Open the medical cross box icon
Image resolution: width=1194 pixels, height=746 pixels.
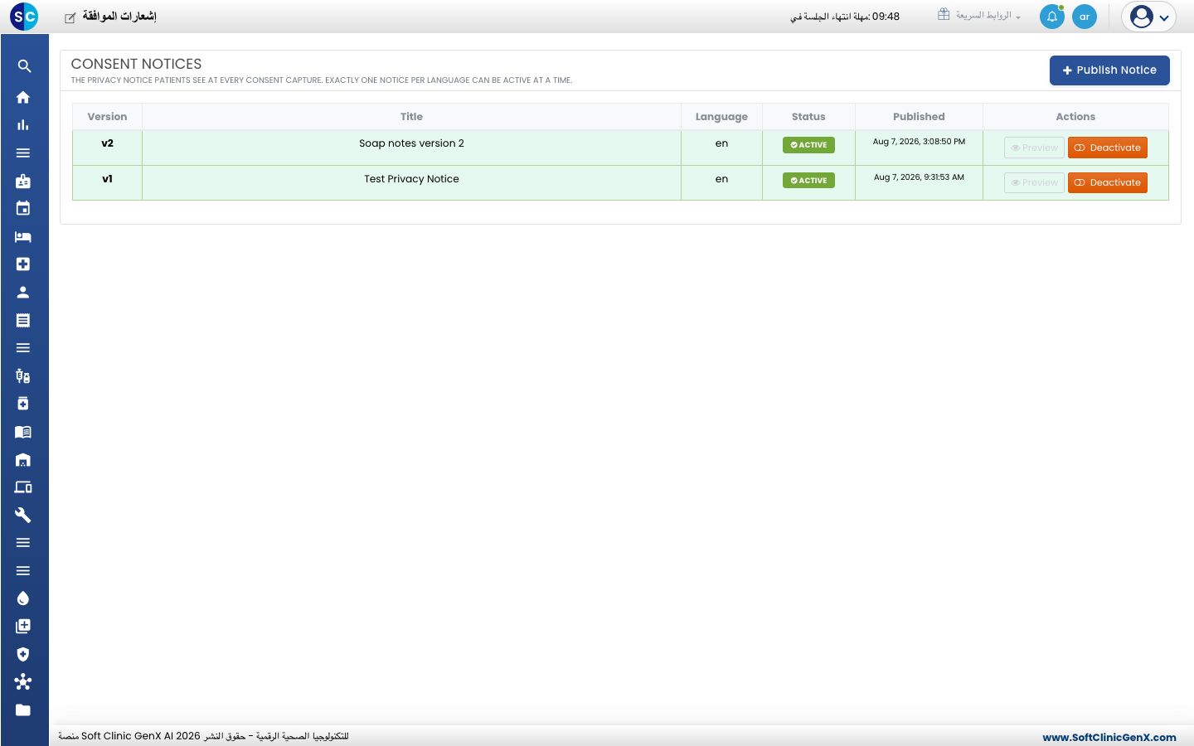(23, 264)
